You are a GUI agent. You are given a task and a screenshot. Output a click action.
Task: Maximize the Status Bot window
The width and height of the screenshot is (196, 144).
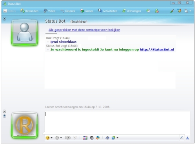tap(179, 3)
